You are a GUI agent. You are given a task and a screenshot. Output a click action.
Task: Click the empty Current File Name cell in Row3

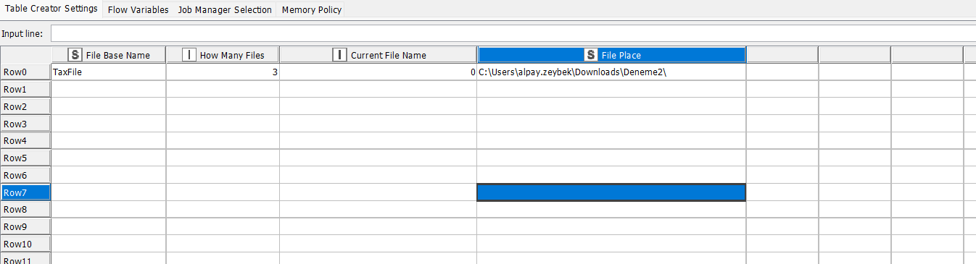click(x=378, y=124)
